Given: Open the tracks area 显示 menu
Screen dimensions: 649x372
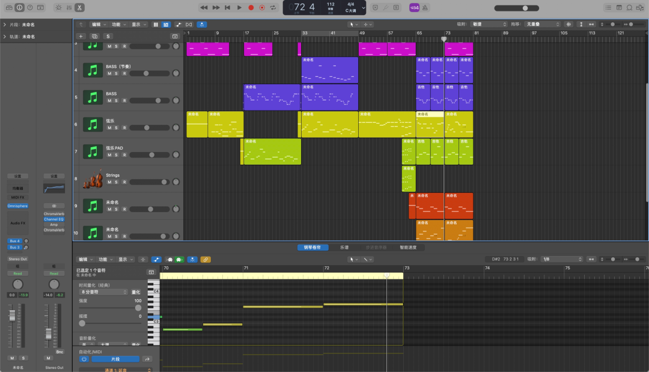Looking at the screenshot, I should [138, 25].
